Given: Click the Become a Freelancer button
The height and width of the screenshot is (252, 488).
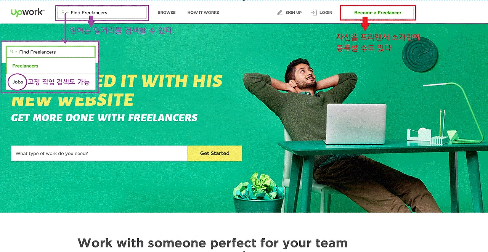Looking at the screenshot, I should click(x=378, y=13).
